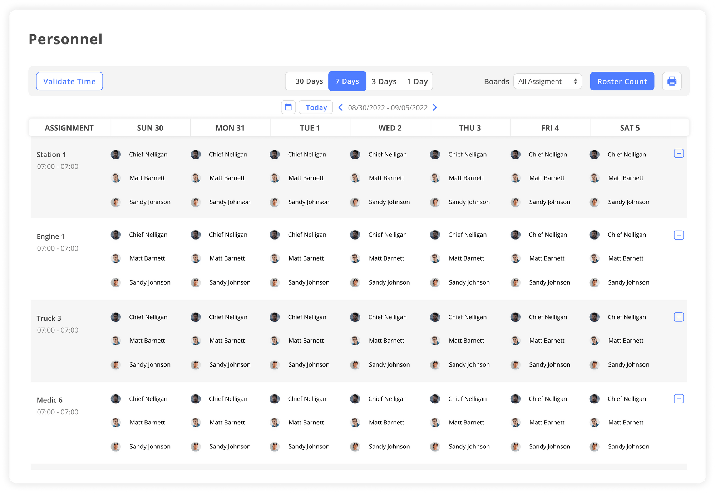Image resolution: width=715 pixels, height=493 pixels.
Task: Click the add personnel plus icon for Truck 3
Action: pos(679,317)
